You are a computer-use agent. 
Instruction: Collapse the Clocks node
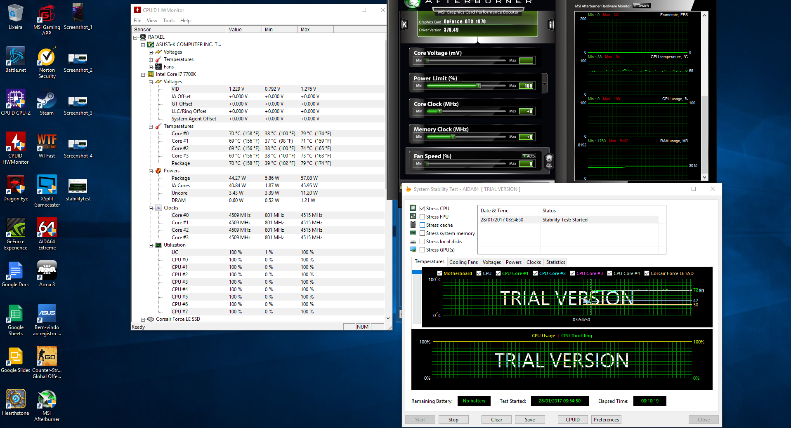[x=151, y=208]
